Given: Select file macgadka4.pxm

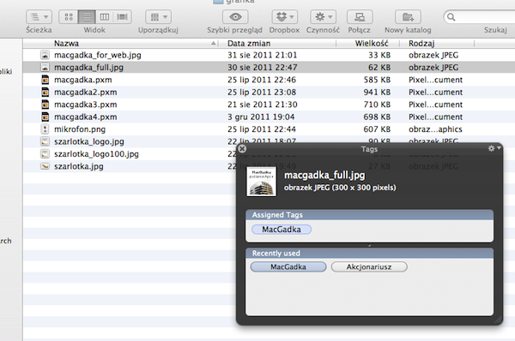Looking at the screenshot, I should pyautogui.click(x=85, y=117).
